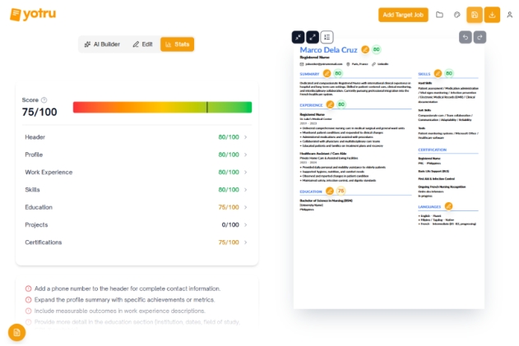Click the floating document button bottom-left

pyautogui.click(x=16, y=332)
